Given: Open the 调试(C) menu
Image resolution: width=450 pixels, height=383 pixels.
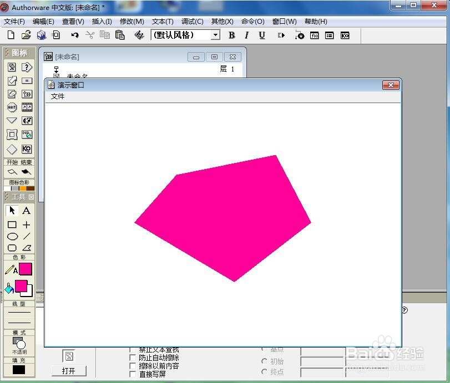Looking at the screenshot, I should point(193,22).
